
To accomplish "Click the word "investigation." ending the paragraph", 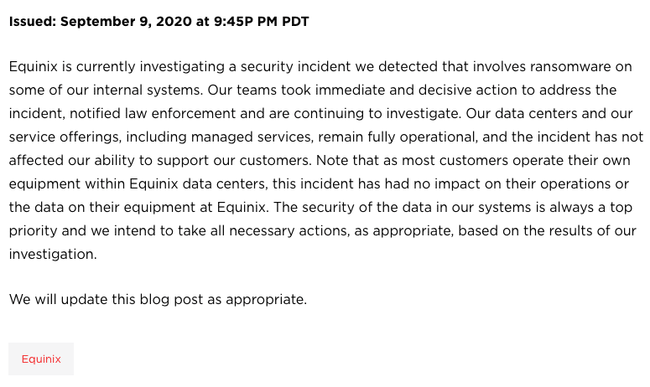I will (53, 254).
